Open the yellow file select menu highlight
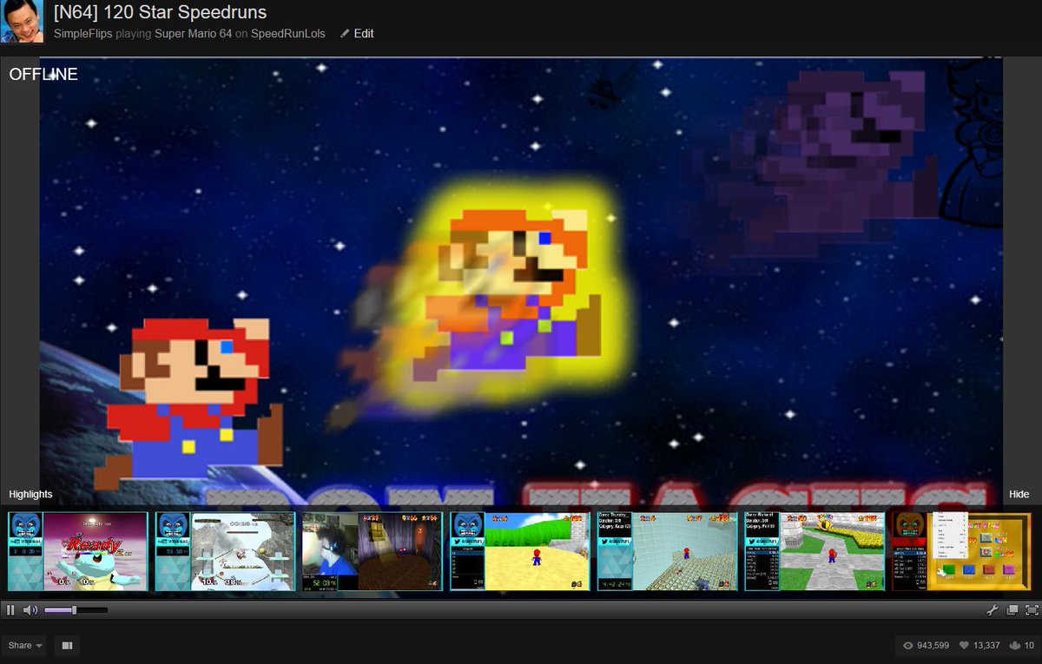The height and width of the screenshot is (664, 1042). tap(962, 551)
